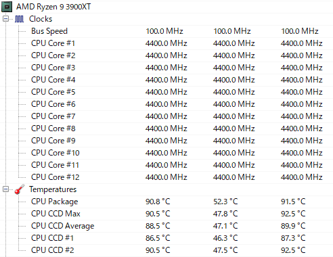Screen dimensions: 333x257
Task: Click CPU CCD Max current value 90.5 °C
Action: 158,214
